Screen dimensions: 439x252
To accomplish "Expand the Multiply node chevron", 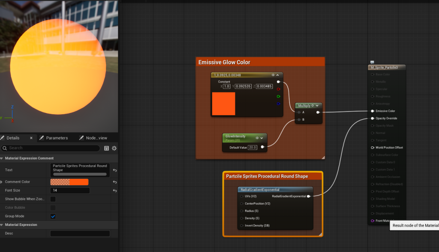I will coord(317,106).
